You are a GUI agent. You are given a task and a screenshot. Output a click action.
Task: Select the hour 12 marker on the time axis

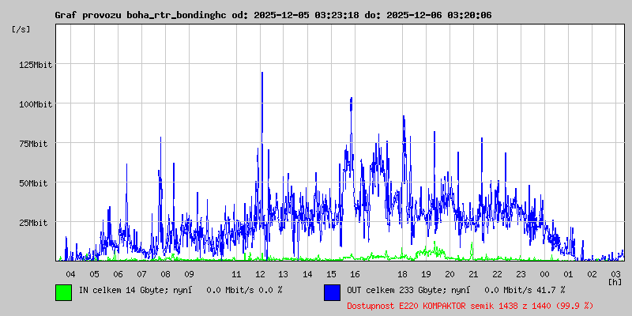260,273
